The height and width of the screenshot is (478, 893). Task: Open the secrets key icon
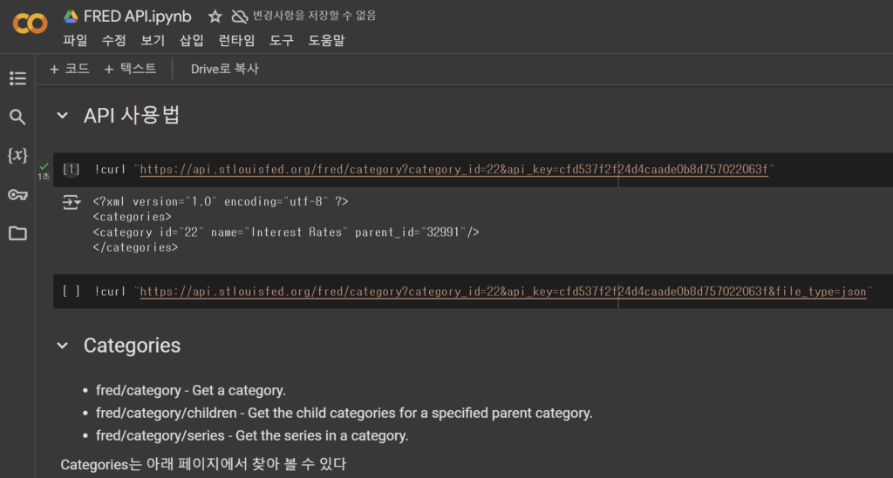click(17, 195)
